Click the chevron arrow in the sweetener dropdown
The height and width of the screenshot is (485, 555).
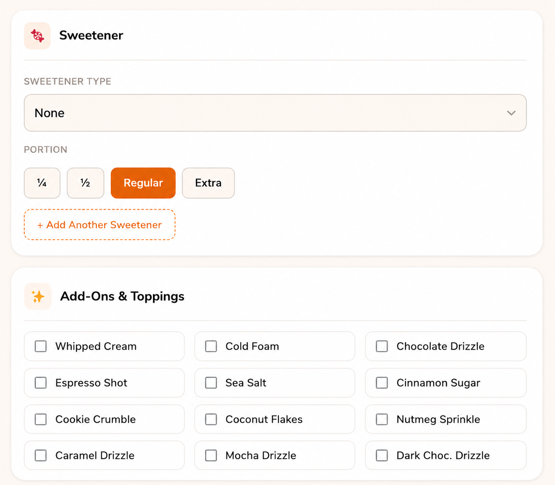pos(511,113)
